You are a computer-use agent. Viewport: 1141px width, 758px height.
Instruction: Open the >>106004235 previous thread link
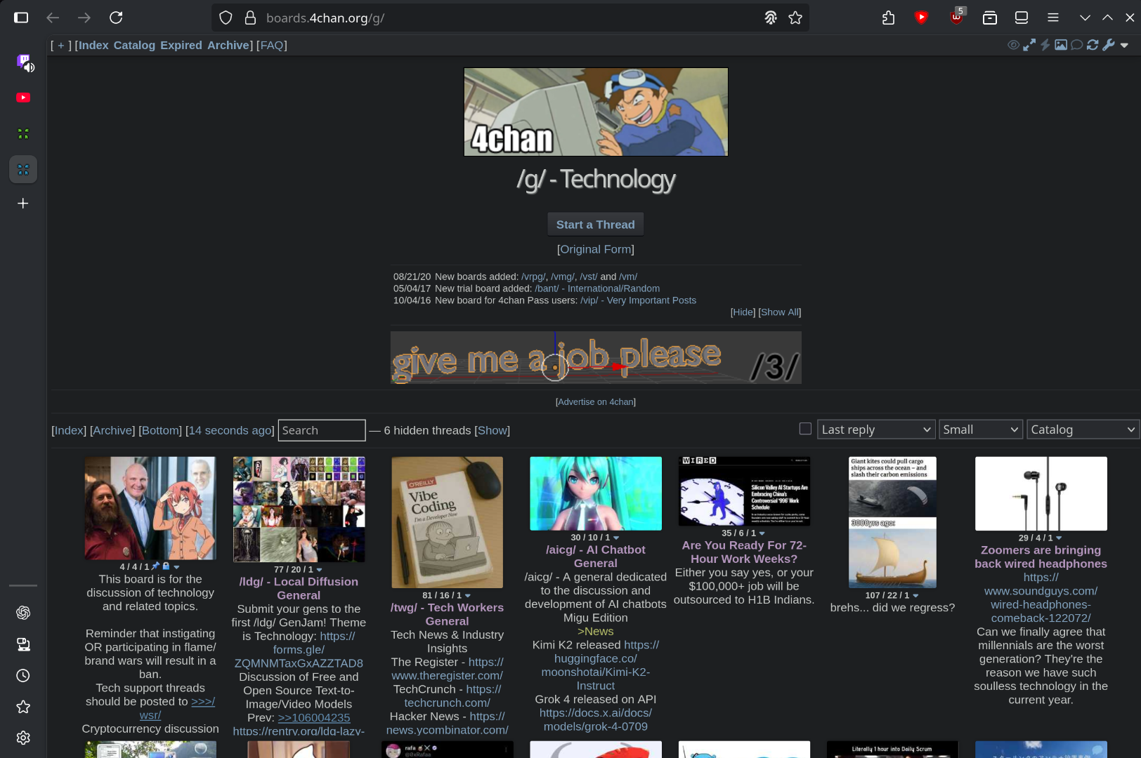point(314,717)
